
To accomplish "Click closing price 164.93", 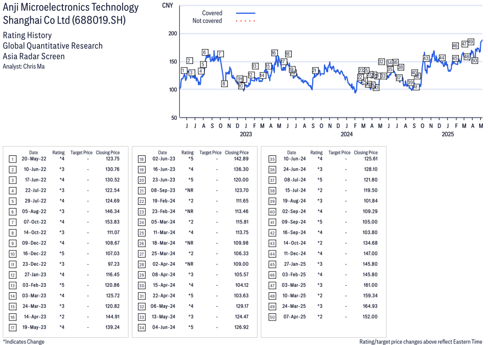I will pos(370,306).
